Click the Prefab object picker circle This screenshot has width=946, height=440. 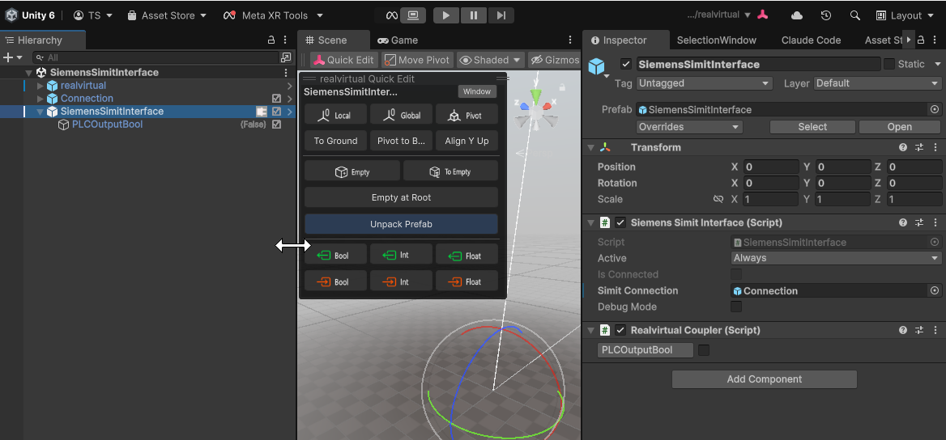tap(934, 110)
